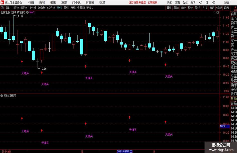
Task: Click the 通达信 app logo icon
Action: tap(2, 3)
